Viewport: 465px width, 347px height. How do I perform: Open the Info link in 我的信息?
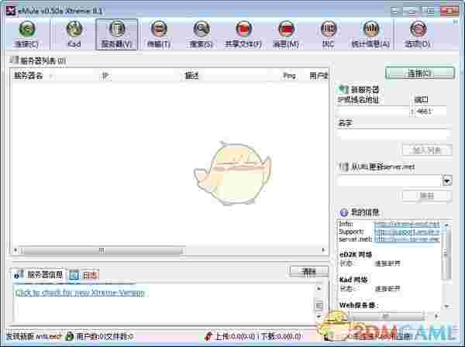pyautogui.click(x=407, y=225)
